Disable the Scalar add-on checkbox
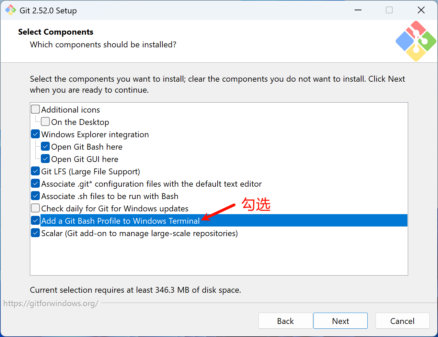 (35, 233)
